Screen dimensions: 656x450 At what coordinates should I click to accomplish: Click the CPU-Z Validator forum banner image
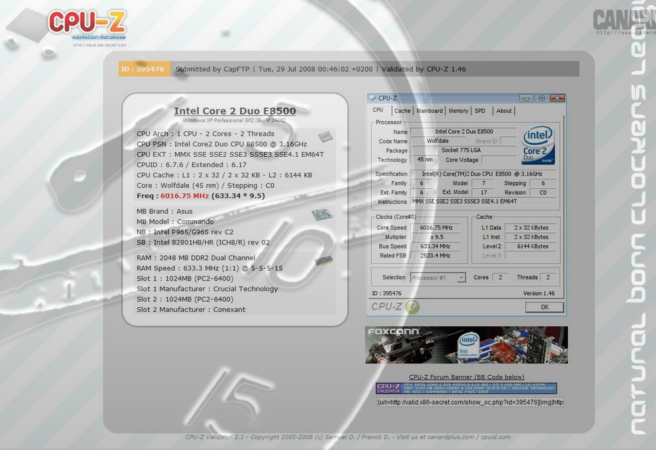[x=466, y=388]
